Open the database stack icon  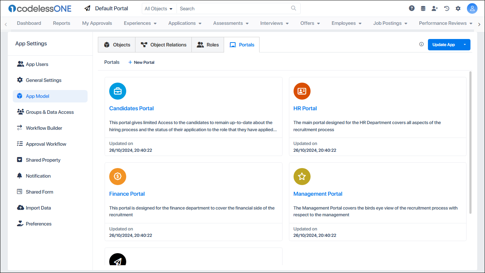click(x=423, y=8)
